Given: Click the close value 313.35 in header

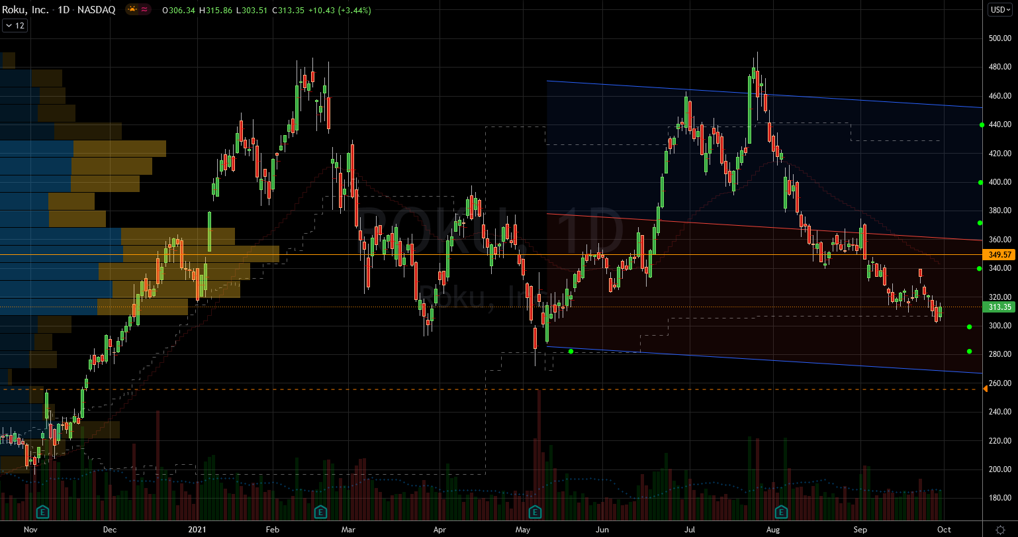Looking at the screenshot, I should 292,11.
